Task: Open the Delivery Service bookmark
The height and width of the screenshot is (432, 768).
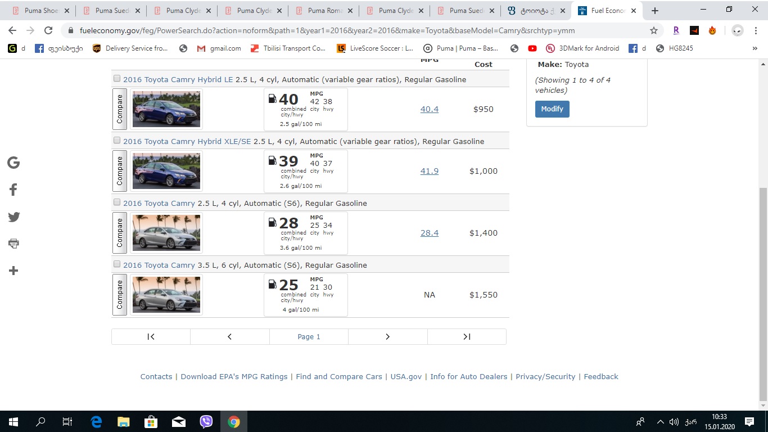Action: (130, 48)
